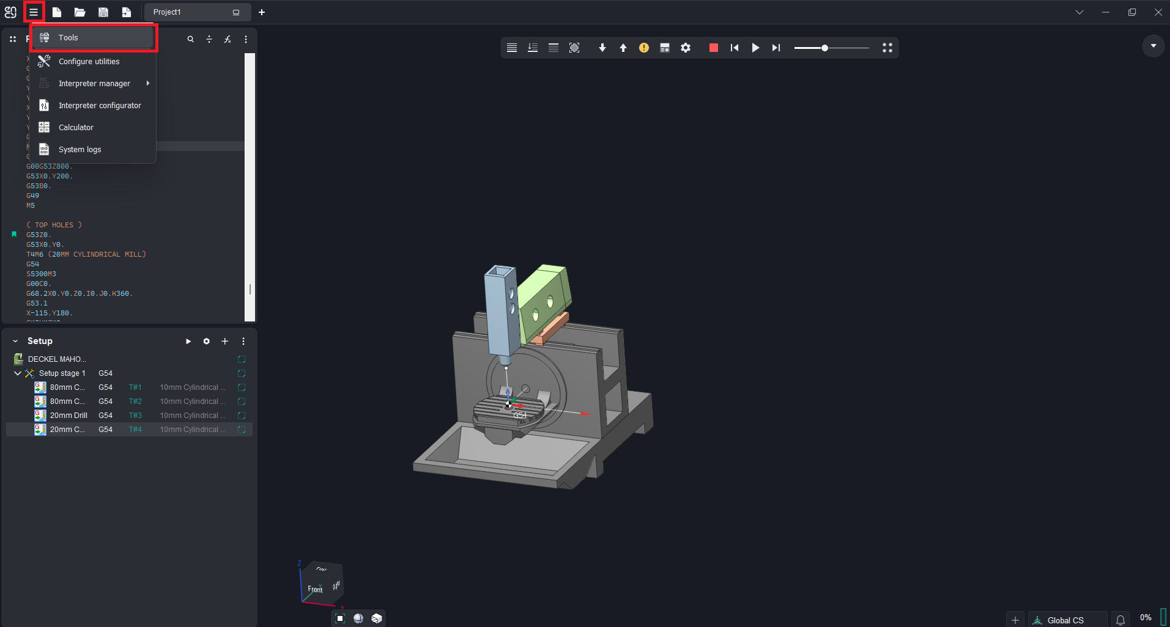Toggle the checkbox on the Setup stage 1 row
Image resolution: width=1170 pixels, height=627 pixels.
tap(242, 373)
